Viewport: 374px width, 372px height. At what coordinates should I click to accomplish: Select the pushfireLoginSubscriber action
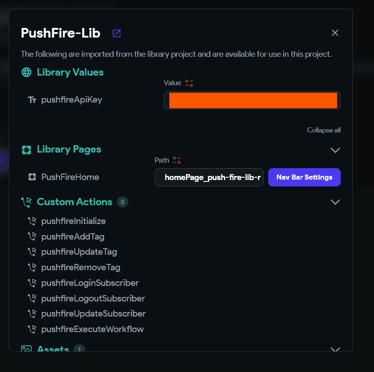tap(89, 283)
